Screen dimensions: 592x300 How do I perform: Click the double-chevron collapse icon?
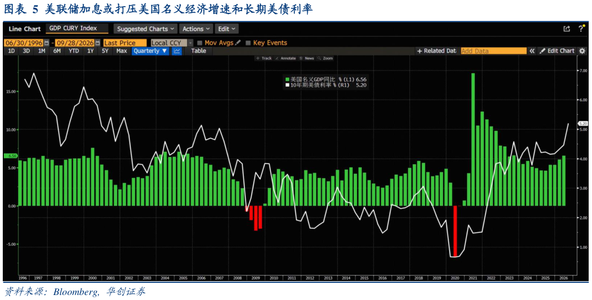(x=532, y=51)
